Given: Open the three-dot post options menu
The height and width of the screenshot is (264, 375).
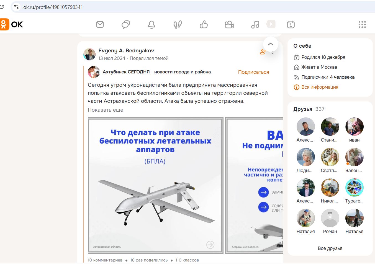Looking at the screenshot, I should [272, 53].
